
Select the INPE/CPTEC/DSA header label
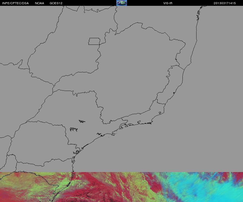[x=15, y=3]
